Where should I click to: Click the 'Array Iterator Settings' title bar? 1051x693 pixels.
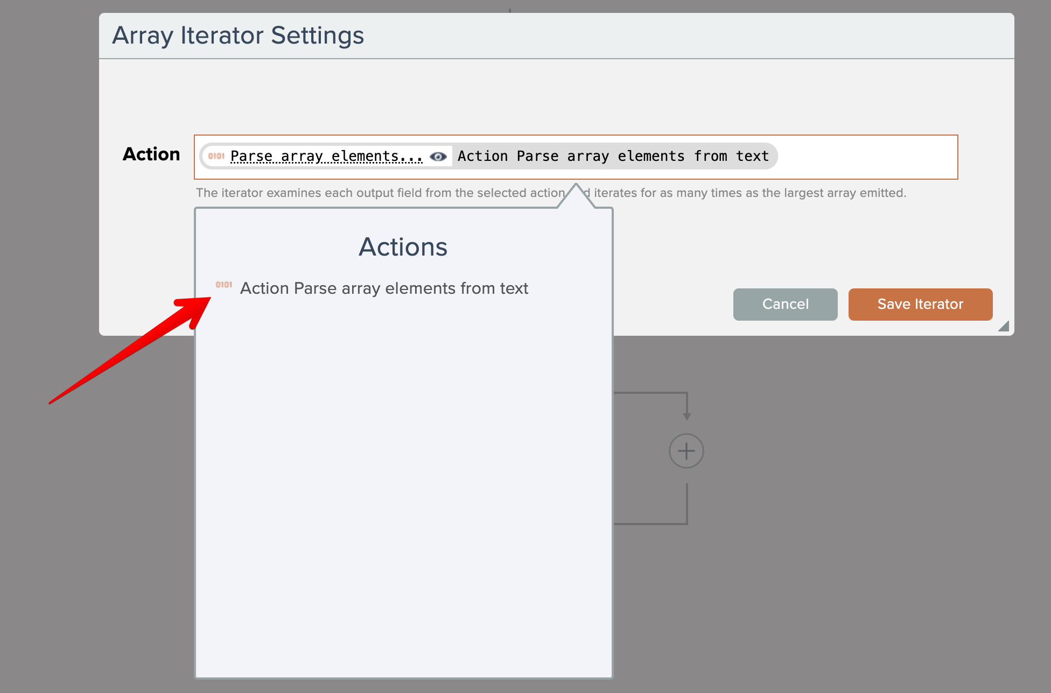click(238, 36)
